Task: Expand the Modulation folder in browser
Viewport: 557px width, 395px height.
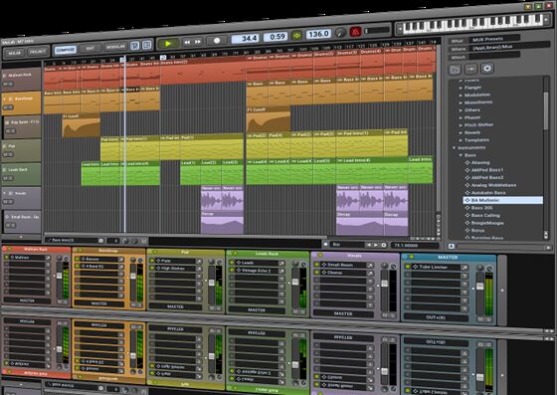Action: tap(461, 96)
